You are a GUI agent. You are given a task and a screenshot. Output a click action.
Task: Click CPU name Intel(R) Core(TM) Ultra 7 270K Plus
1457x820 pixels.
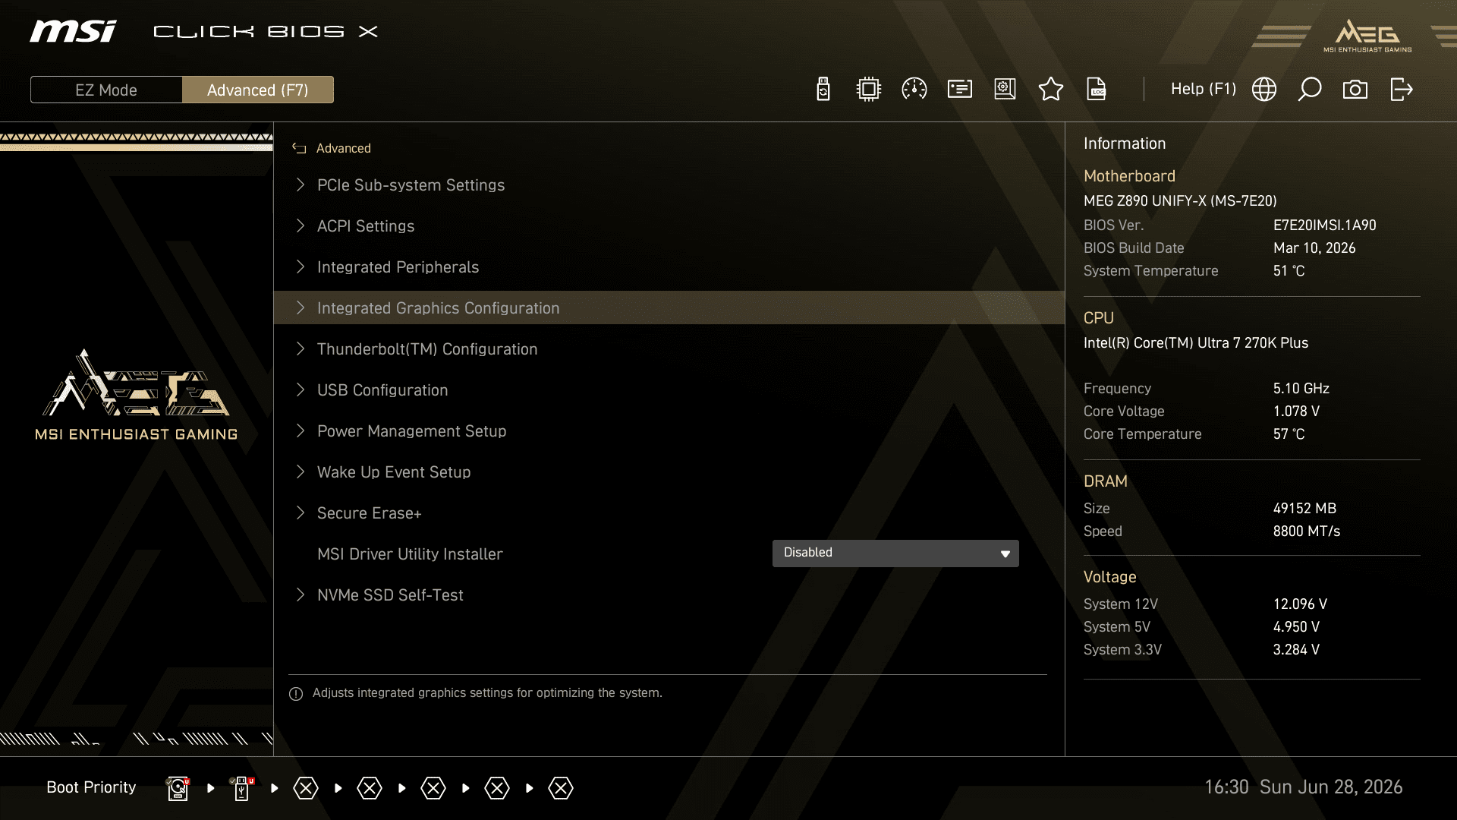pyautogui.click(x=1196, y=343)
